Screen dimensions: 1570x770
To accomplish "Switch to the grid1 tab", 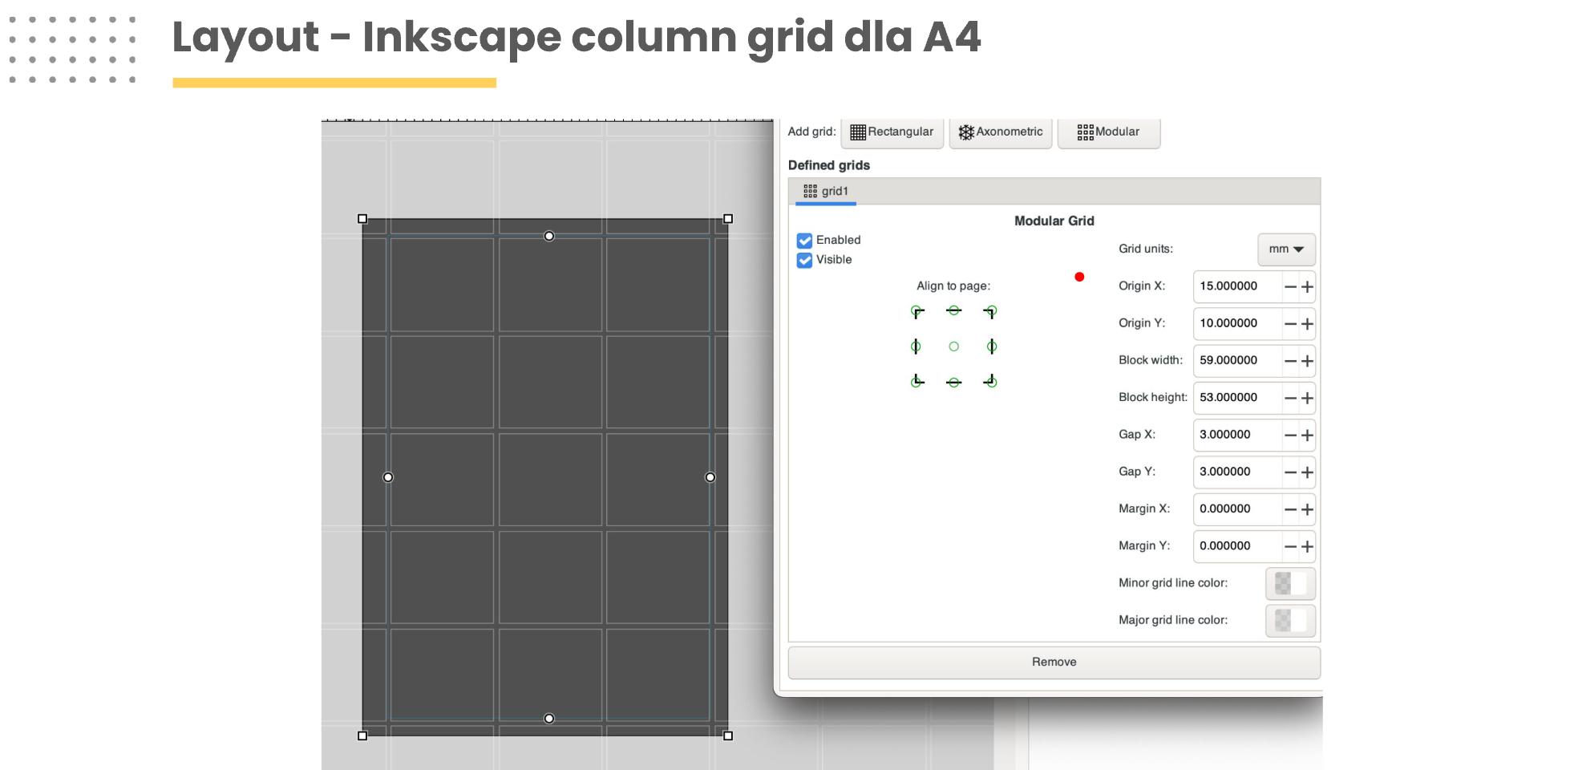I will (x=826, y=191).
